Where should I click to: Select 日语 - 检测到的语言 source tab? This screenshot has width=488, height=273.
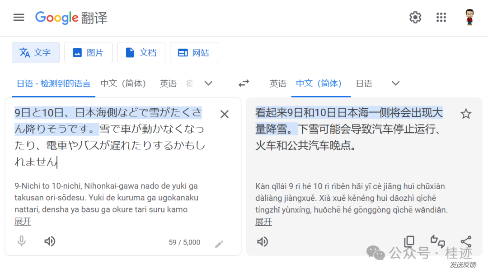(x=53, y=83)
